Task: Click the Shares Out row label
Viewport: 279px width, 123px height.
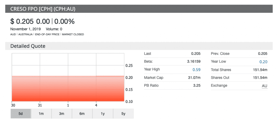Action: (220, 78)
